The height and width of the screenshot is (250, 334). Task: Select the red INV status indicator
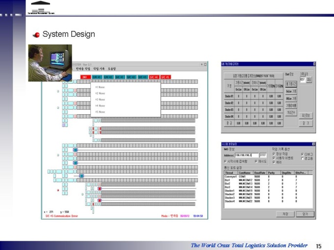click(85, 77)
